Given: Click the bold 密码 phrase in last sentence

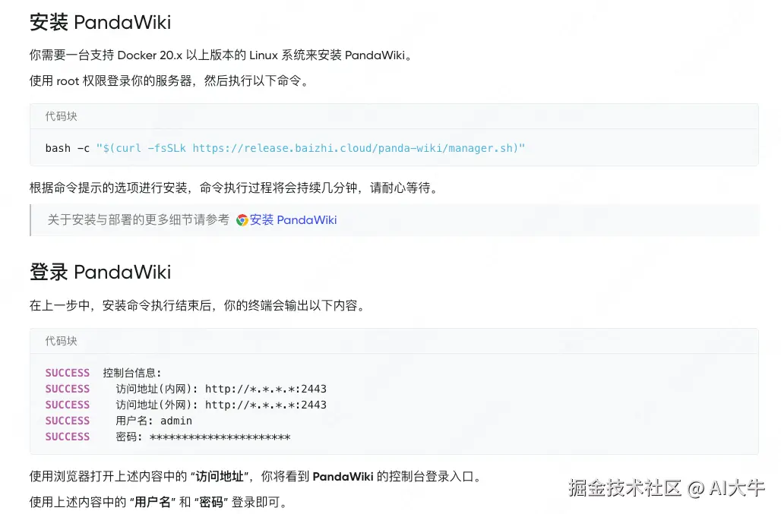Looking at the screenshot, I should pos(210,502).
